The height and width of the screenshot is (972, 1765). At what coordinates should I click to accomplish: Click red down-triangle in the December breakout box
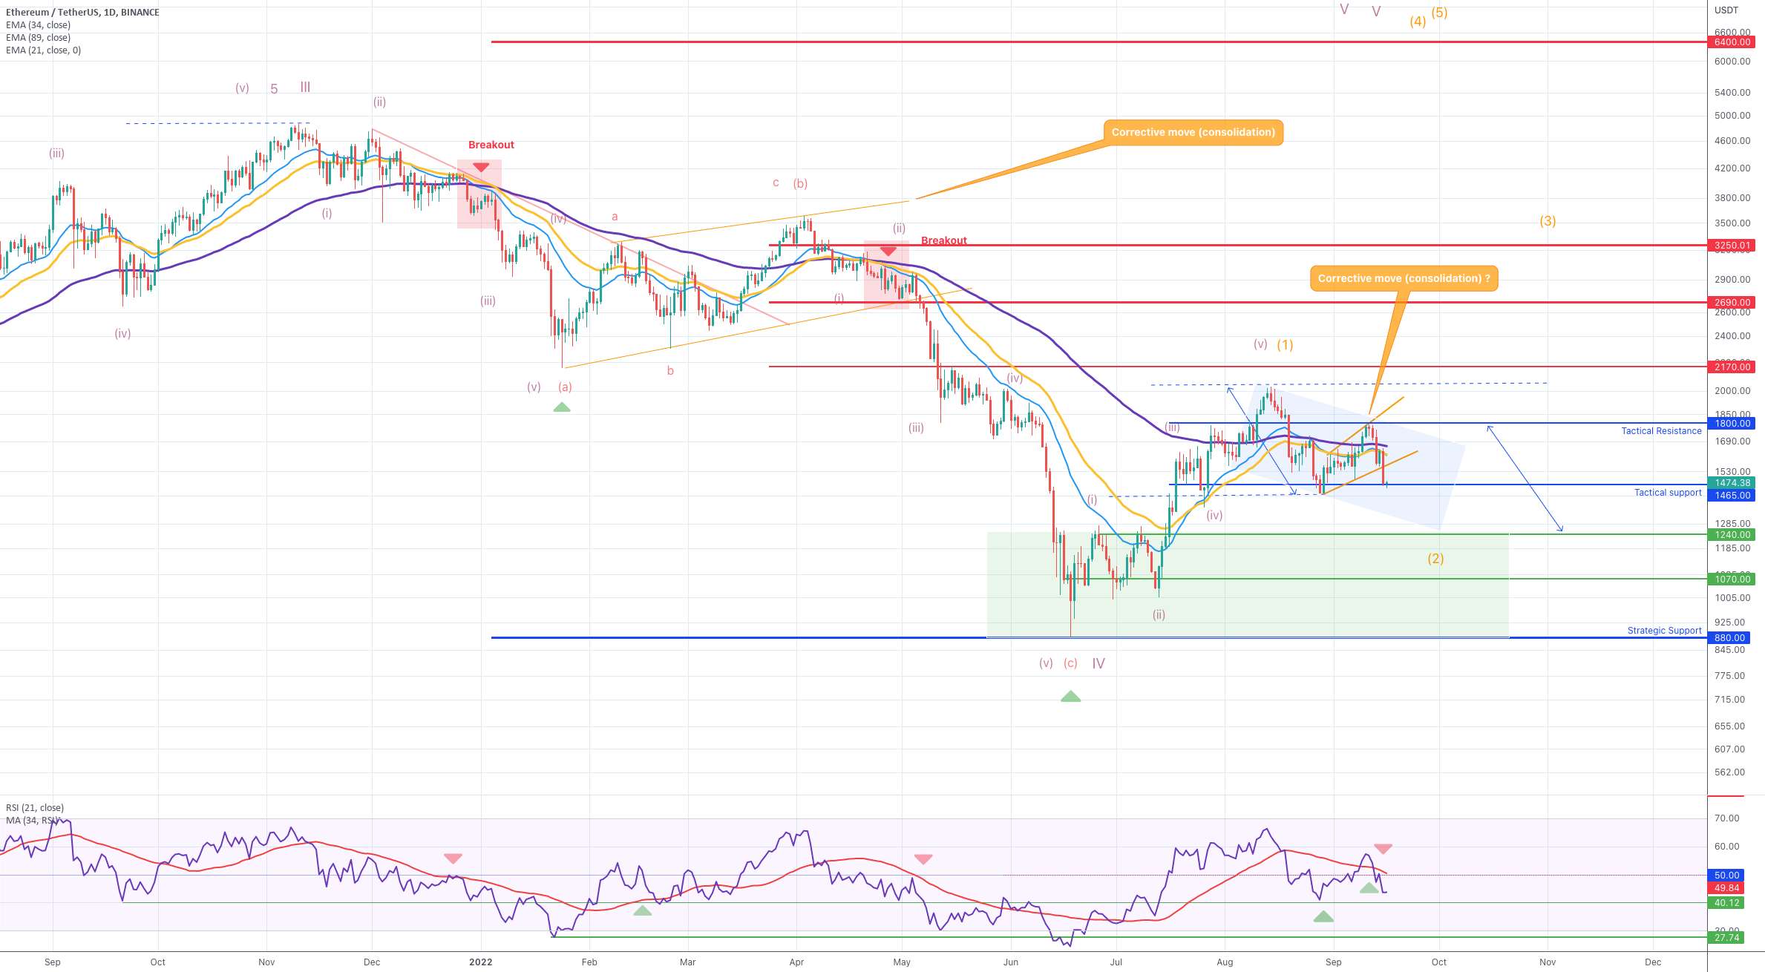click(x=481, y=168)
